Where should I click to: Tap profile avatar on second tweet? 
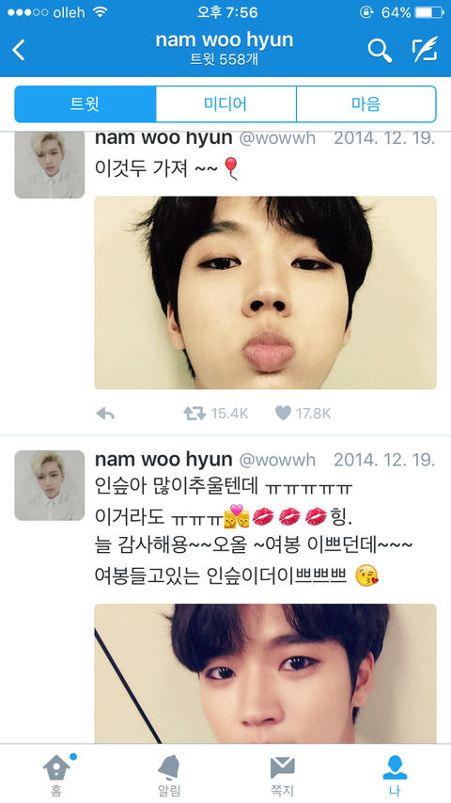pos(50,485)
